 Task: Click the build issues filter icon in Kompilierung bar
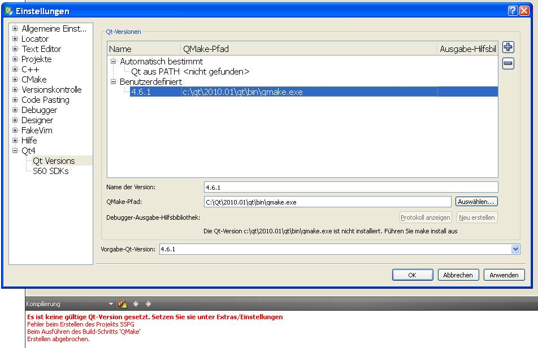point(123,304)
